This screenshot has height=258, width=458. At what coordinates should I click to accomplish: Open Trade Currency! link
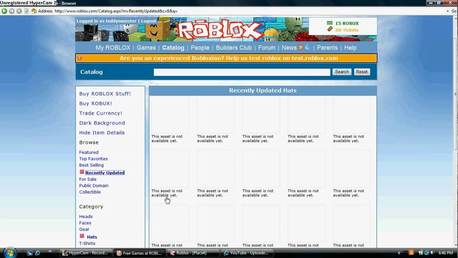(101, 113)
